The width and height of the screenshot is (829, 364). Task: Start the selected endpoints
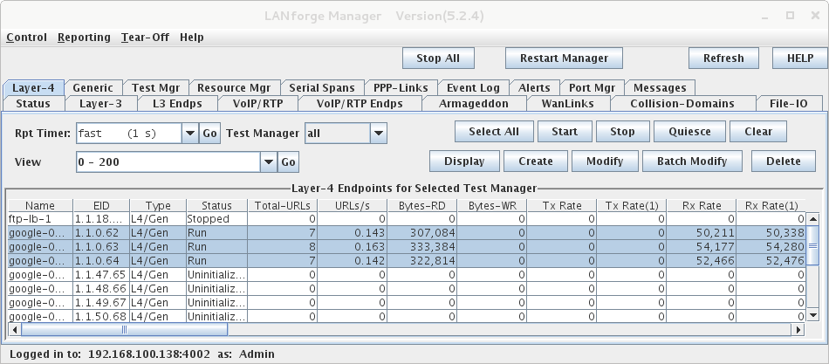point(565,132)
